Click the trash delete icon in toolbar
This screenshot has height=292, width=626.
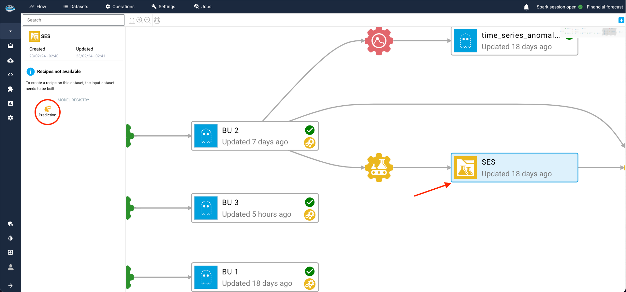click(x=157, y=20)
